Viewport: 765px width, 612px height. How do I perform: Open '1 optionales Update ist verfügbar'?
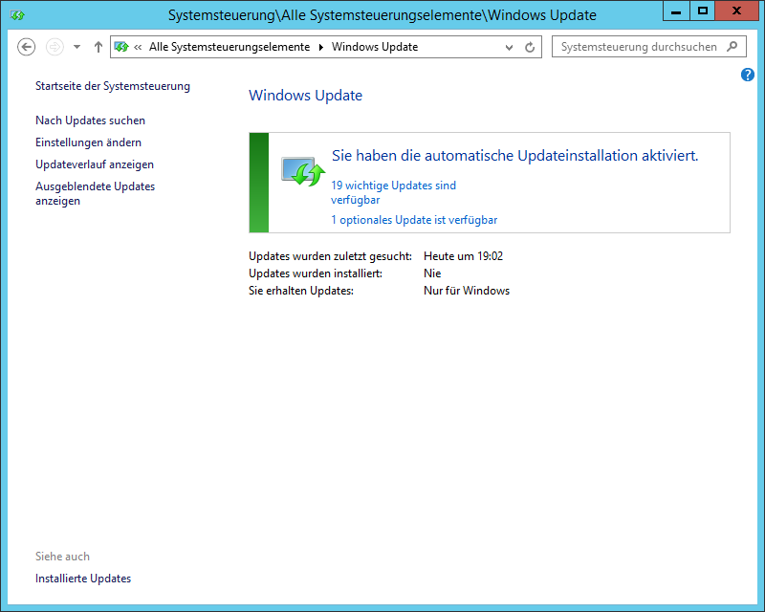click(414, 220)
